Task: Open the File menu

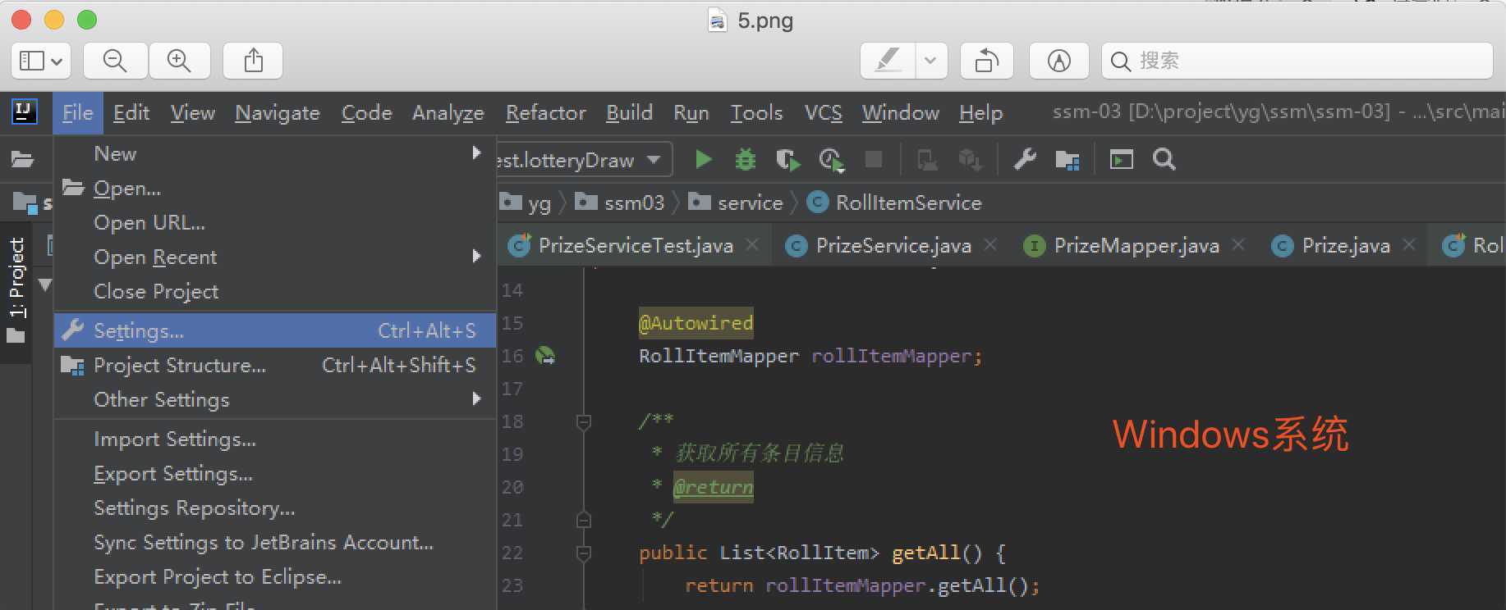Action: (78, 113)
